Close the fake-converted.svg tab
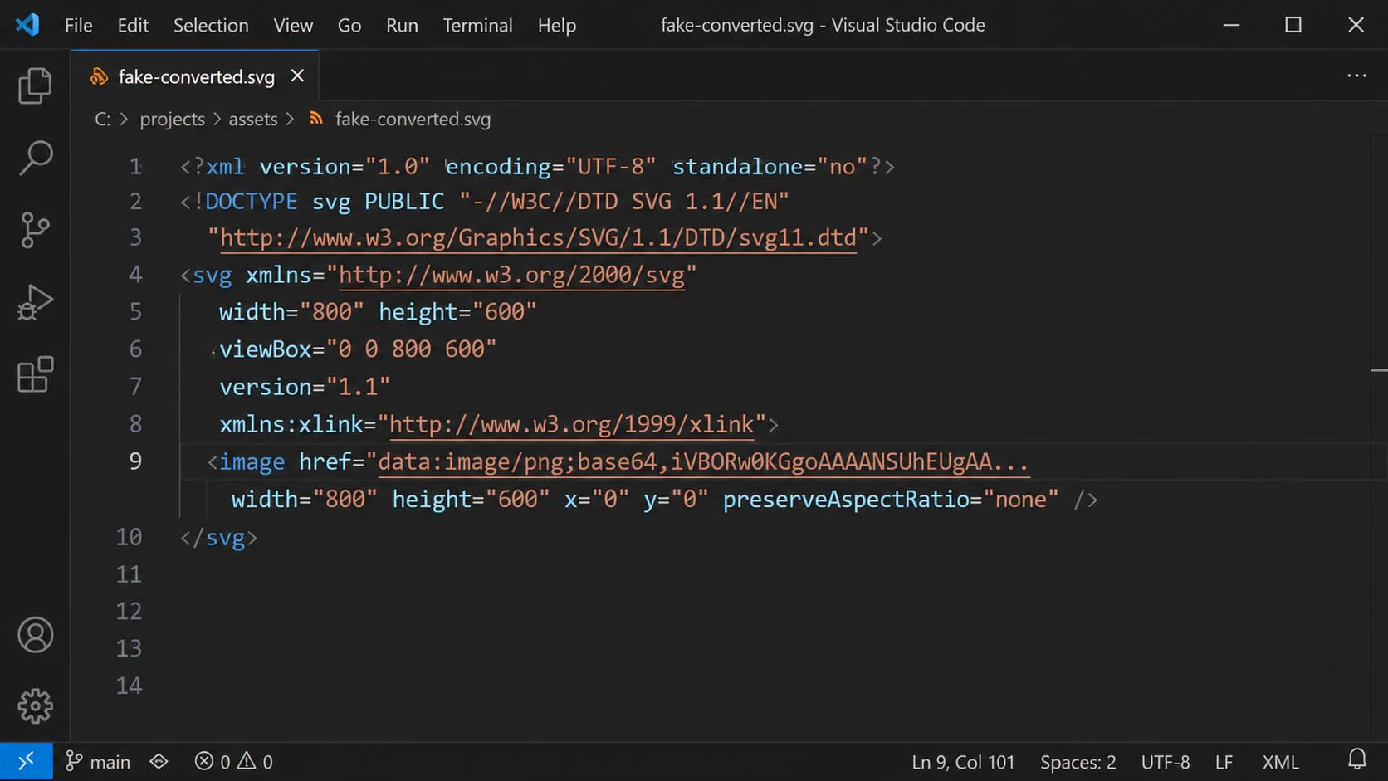This screenshot has height=781, width=1388. pos(297,76)
